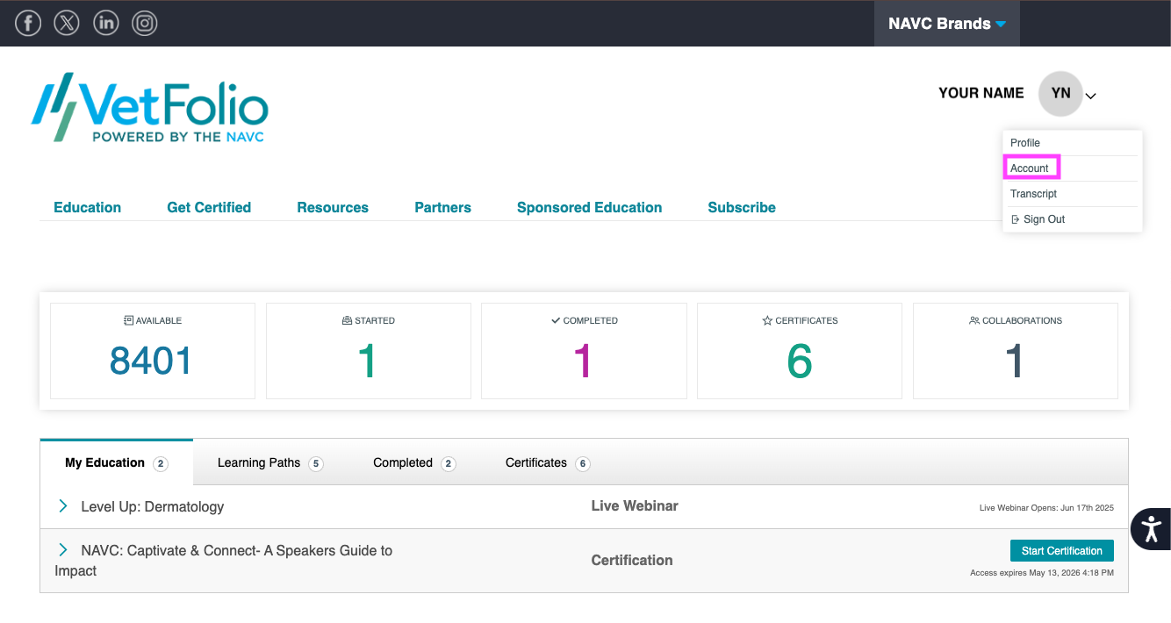Switch to the Certificates tab
The height and width of the screenshot is (623, 1171).
(x=548, y=463)
